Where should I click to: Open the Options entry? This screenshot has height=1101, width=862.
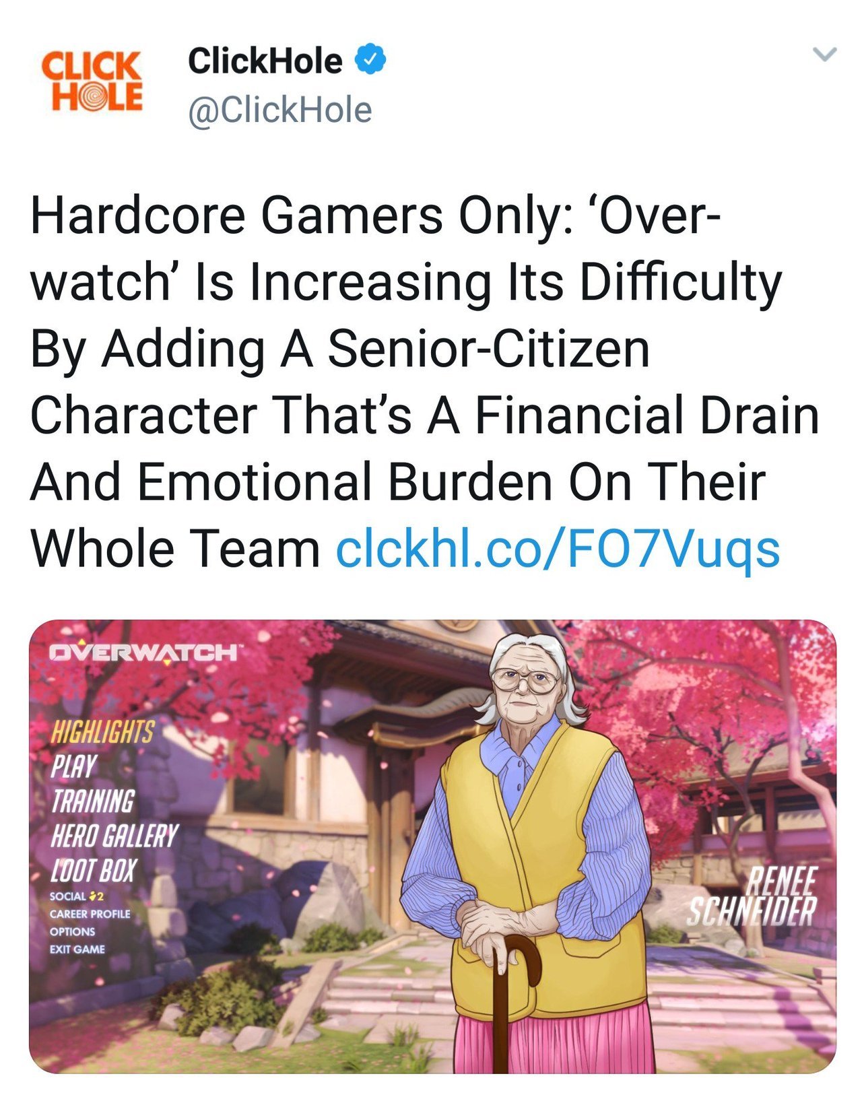click(x=72, y=931)
